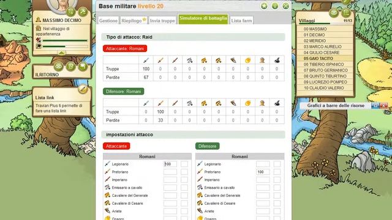Screen dimensions: 392x220
Task: Click the Legionario icon in Difensore table header
Action: [146, 103]
